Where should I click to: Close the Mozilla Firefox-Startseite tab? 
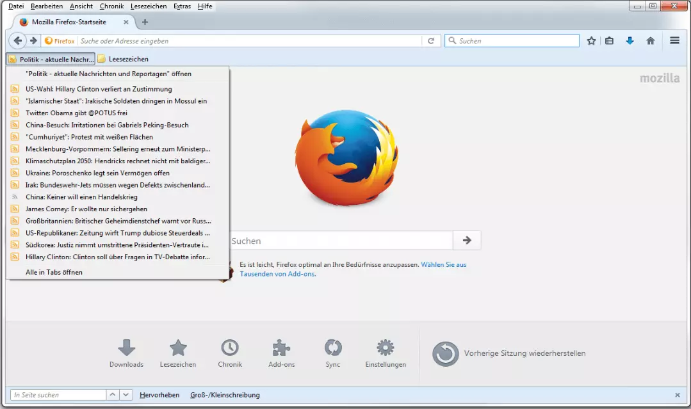[x=126, y=22]
